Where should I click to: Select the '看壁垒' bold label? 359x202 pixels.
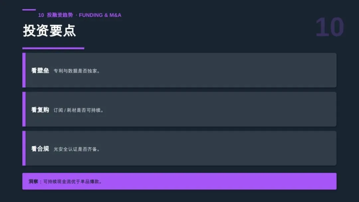click(40, 70)
